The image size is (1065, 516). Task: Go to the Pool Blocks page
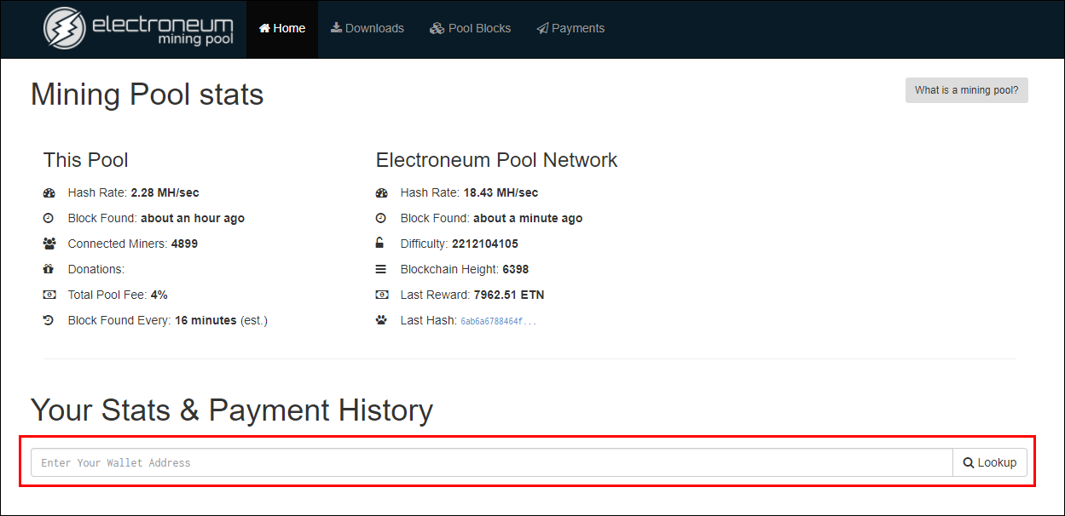(471, 28)
